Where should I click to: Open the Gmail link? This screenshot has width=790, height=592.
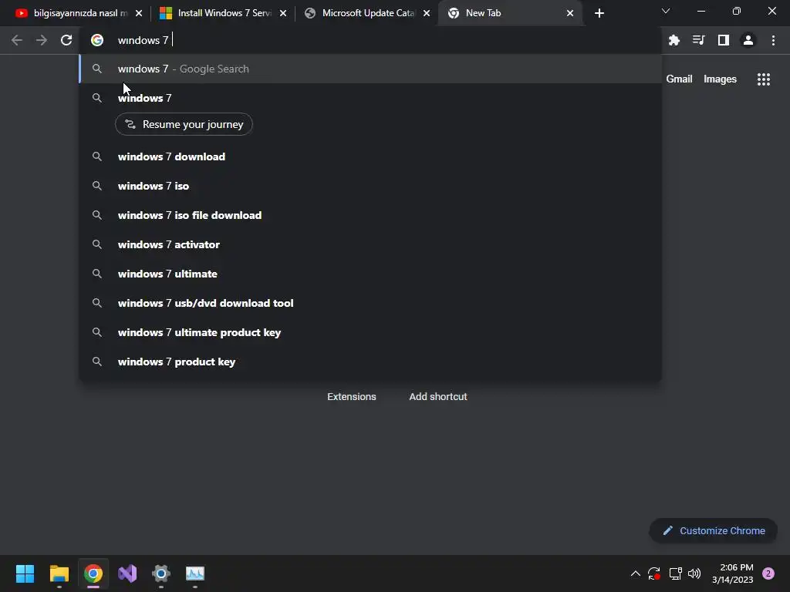tap(679, 79)
